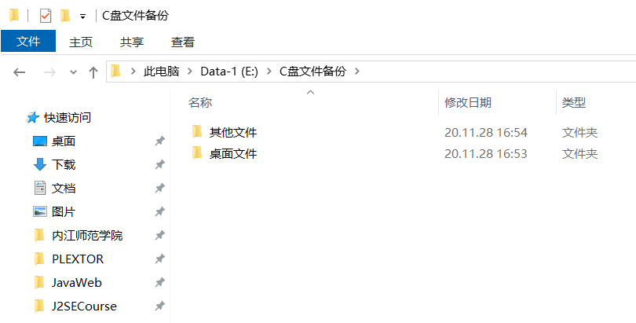
Task: Expand the chevron after C盘文件备份 in address bar
Action: [357, 72]
